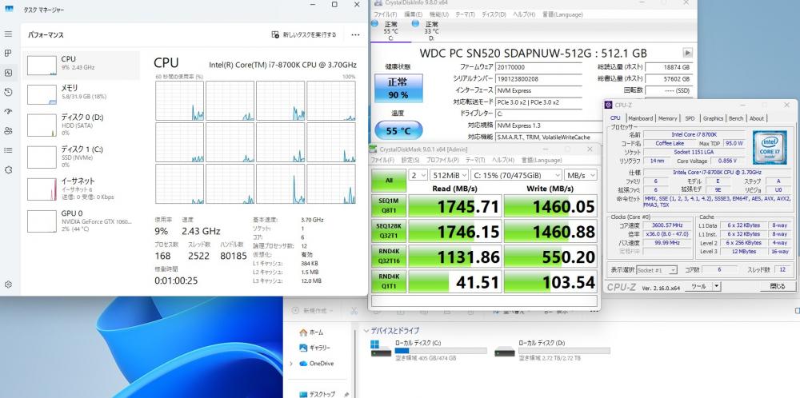The width and height of the screenshot is (800, 398).
Task: Click 新しいタスクを実行する button in Task Manager
Action: pos(303,34)
